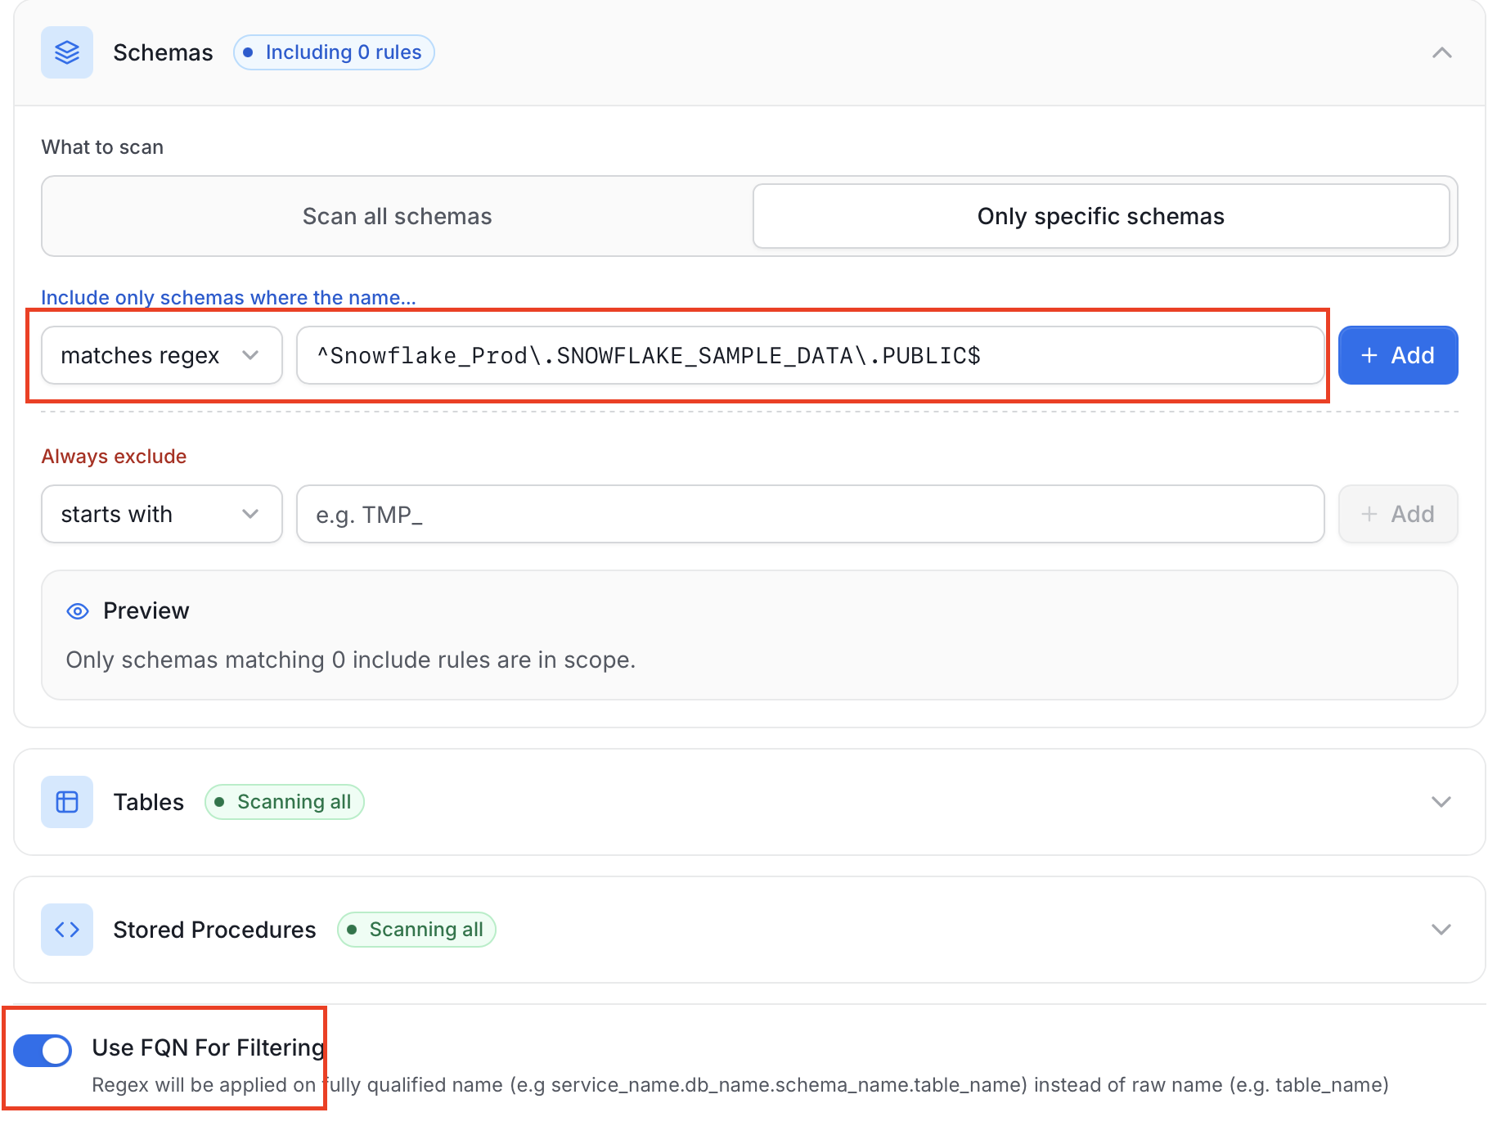Click the 'What to scan' label
Image resolution: width=1497 pixels, height=1126 pixels.
(102, 147)
